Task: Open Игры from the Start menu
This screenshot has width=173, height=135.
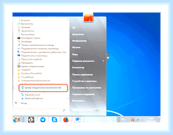Action: [x=75, y=54]
